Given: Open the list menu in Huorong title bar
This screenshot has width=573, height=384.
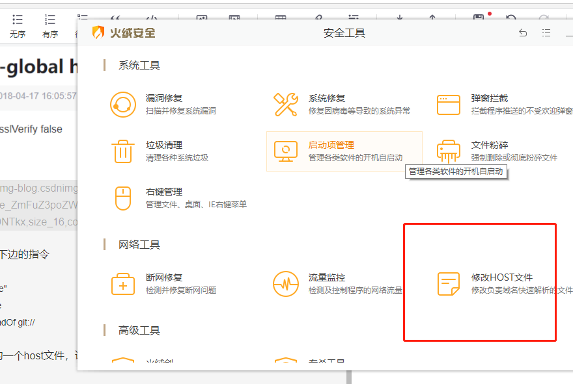Looking at the screenshot, I should (x=546, y=32).
